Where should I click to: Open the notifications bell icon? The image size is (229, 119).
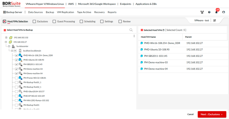click(x=216, y=12)
